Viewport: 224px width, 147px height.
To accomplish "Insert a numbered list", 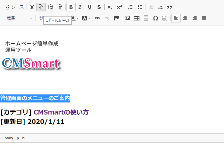I will pos(130,7).
